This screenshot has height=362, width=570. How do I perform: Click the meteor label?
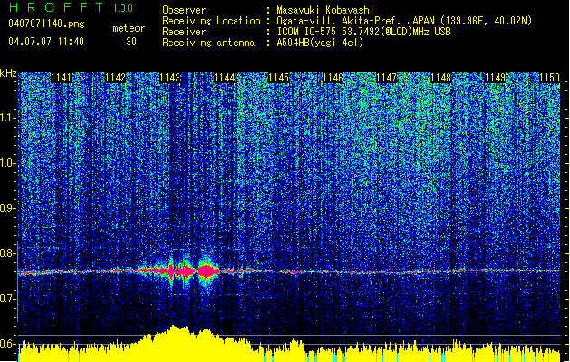[x=129, y=28]
